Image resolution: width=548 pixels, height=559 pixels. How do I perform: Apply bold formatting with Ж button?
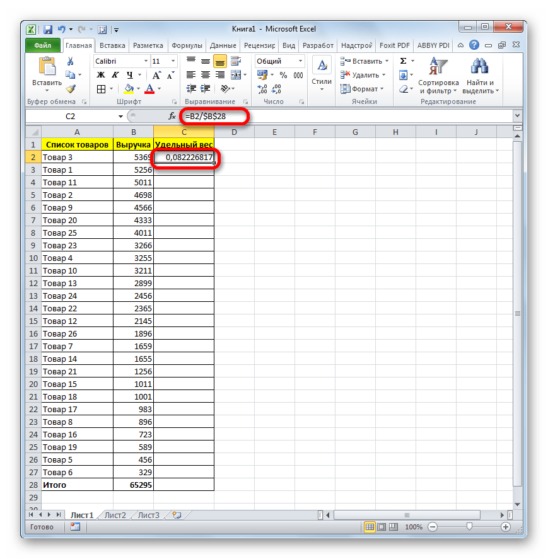pos(101,75)
